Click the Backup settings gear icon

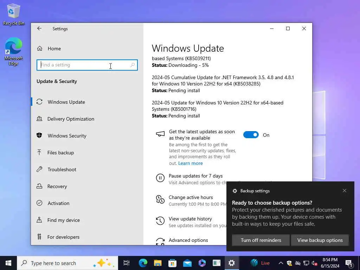[x=234, y=191]
